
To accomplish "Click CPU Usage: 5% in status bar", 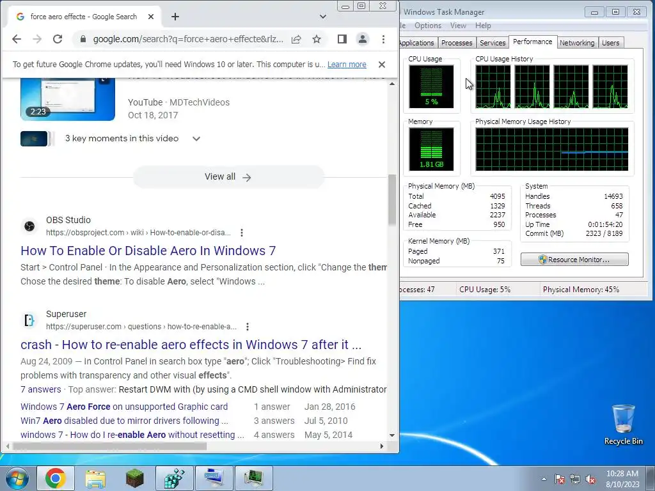I will coord(485,290).
